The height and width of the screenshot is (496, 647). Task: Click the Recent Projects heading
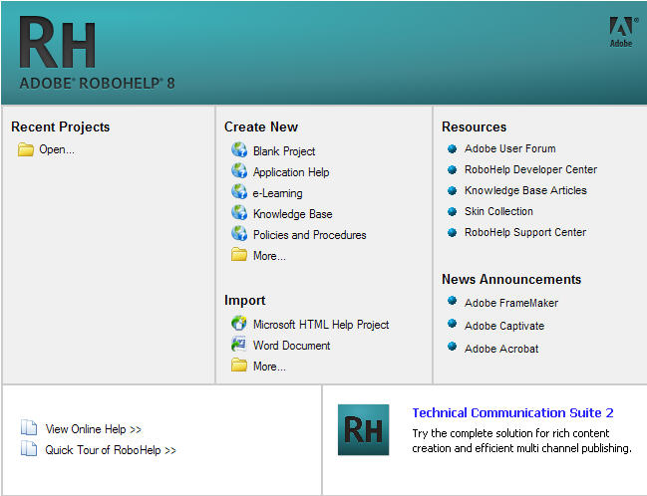click(x=60, y=127)
